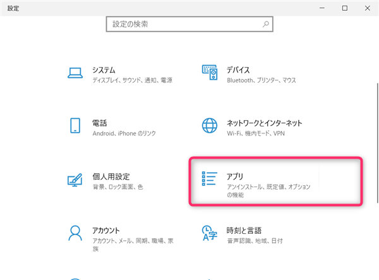This screenshot has height=280, width=379.
Task: Click text 背景、ロック画面、色
Action: 118,187
